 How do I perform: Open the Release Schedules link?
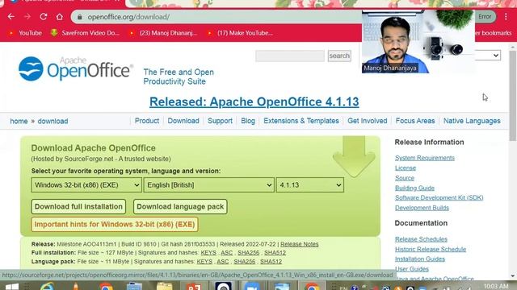(x=421, y=239)
